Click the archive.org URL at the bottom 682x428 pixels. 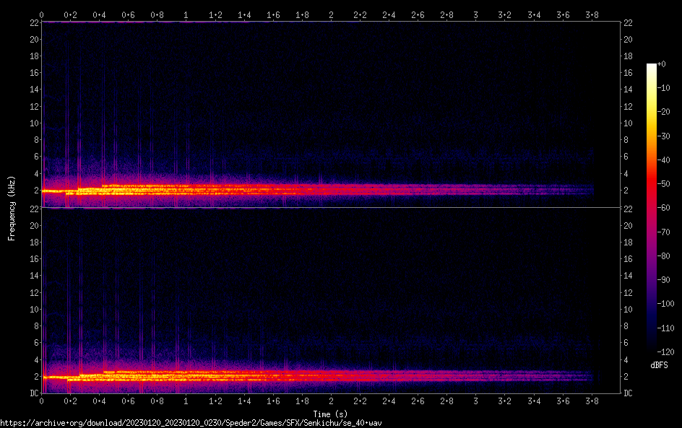click(190, 423)
